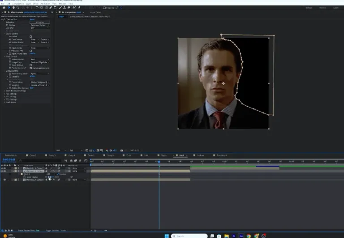
Task: Click the snapshot camera icon below viewer
Action: 122,151
